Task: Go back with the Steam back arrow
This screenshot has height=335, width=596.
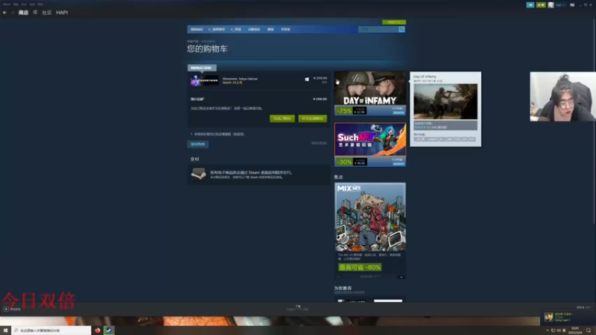Action: tap(4, 13)
